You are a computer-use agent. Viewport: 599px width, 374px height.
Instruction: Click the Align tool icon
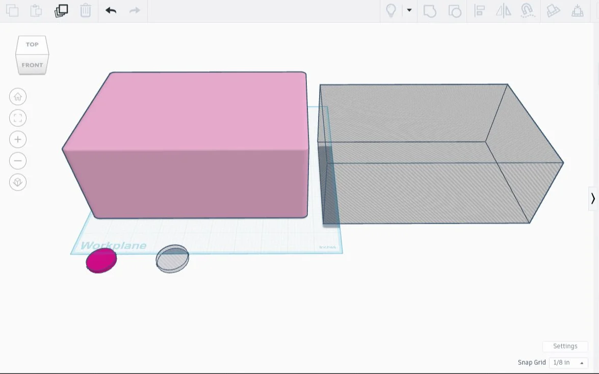click(x=479, y=11)
